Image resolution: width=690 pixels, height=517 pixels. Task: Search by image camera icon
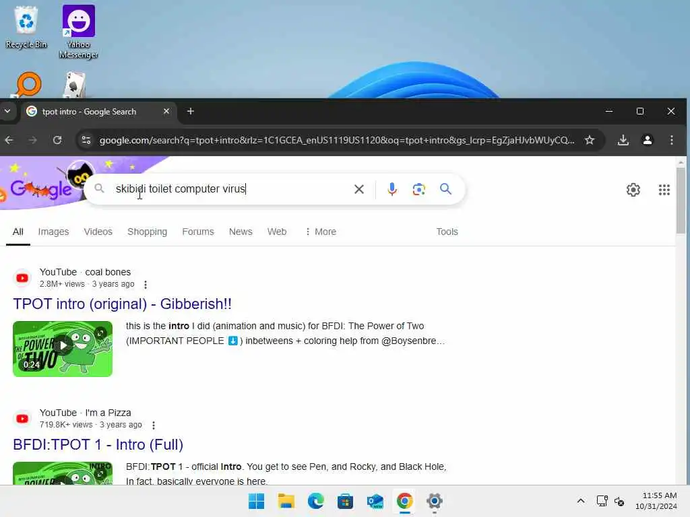(x=418, y=189)
